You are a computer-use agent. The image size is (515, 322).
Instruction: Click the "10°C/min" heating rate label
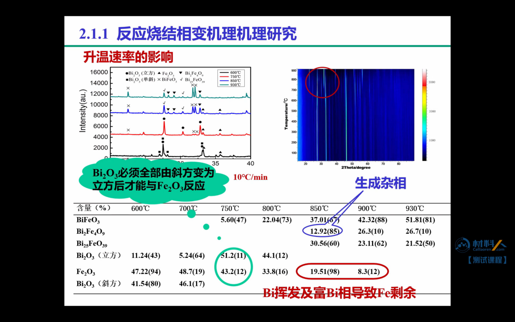click(250, 177)
